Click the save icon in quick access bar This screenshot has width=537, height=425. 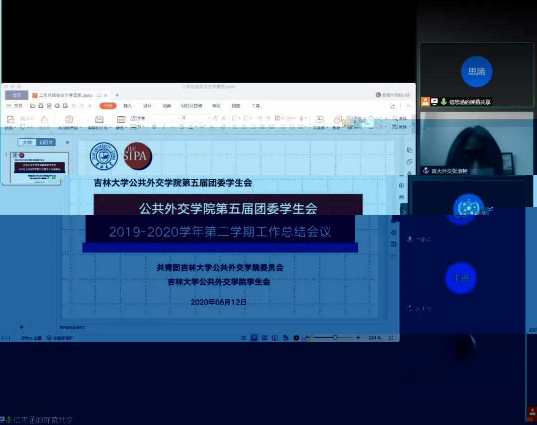point(41,106)
